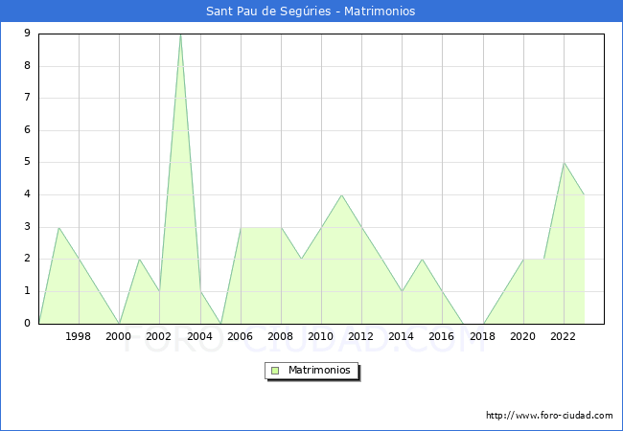This screenshot has height=431, width=623.
Task: Click the green Matrimonios legend swatch
Action: click(275, 370)
